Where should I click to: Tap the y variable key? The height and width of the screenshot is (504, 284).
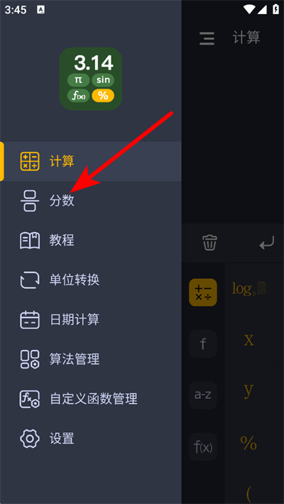tap(248, 390)
